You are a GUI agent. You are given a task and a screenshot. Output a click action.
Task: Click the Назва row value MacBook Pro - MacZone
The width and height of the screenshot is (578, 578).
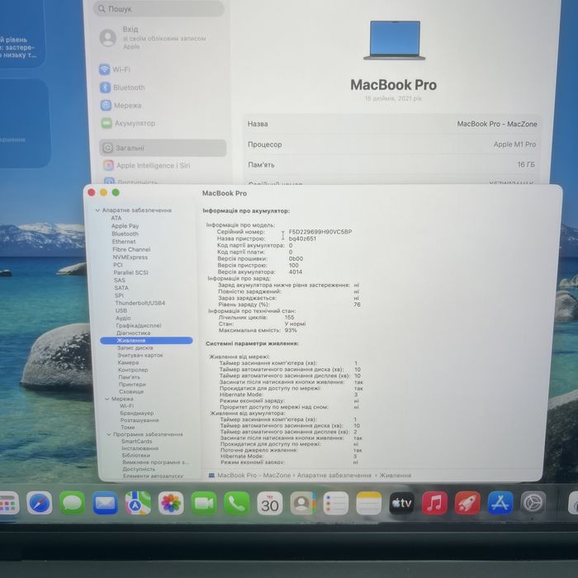coord(497,124)
